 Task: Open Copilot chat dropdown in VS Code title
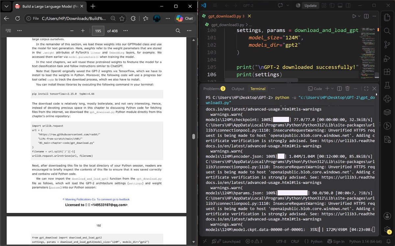click(x=287, y=6)
